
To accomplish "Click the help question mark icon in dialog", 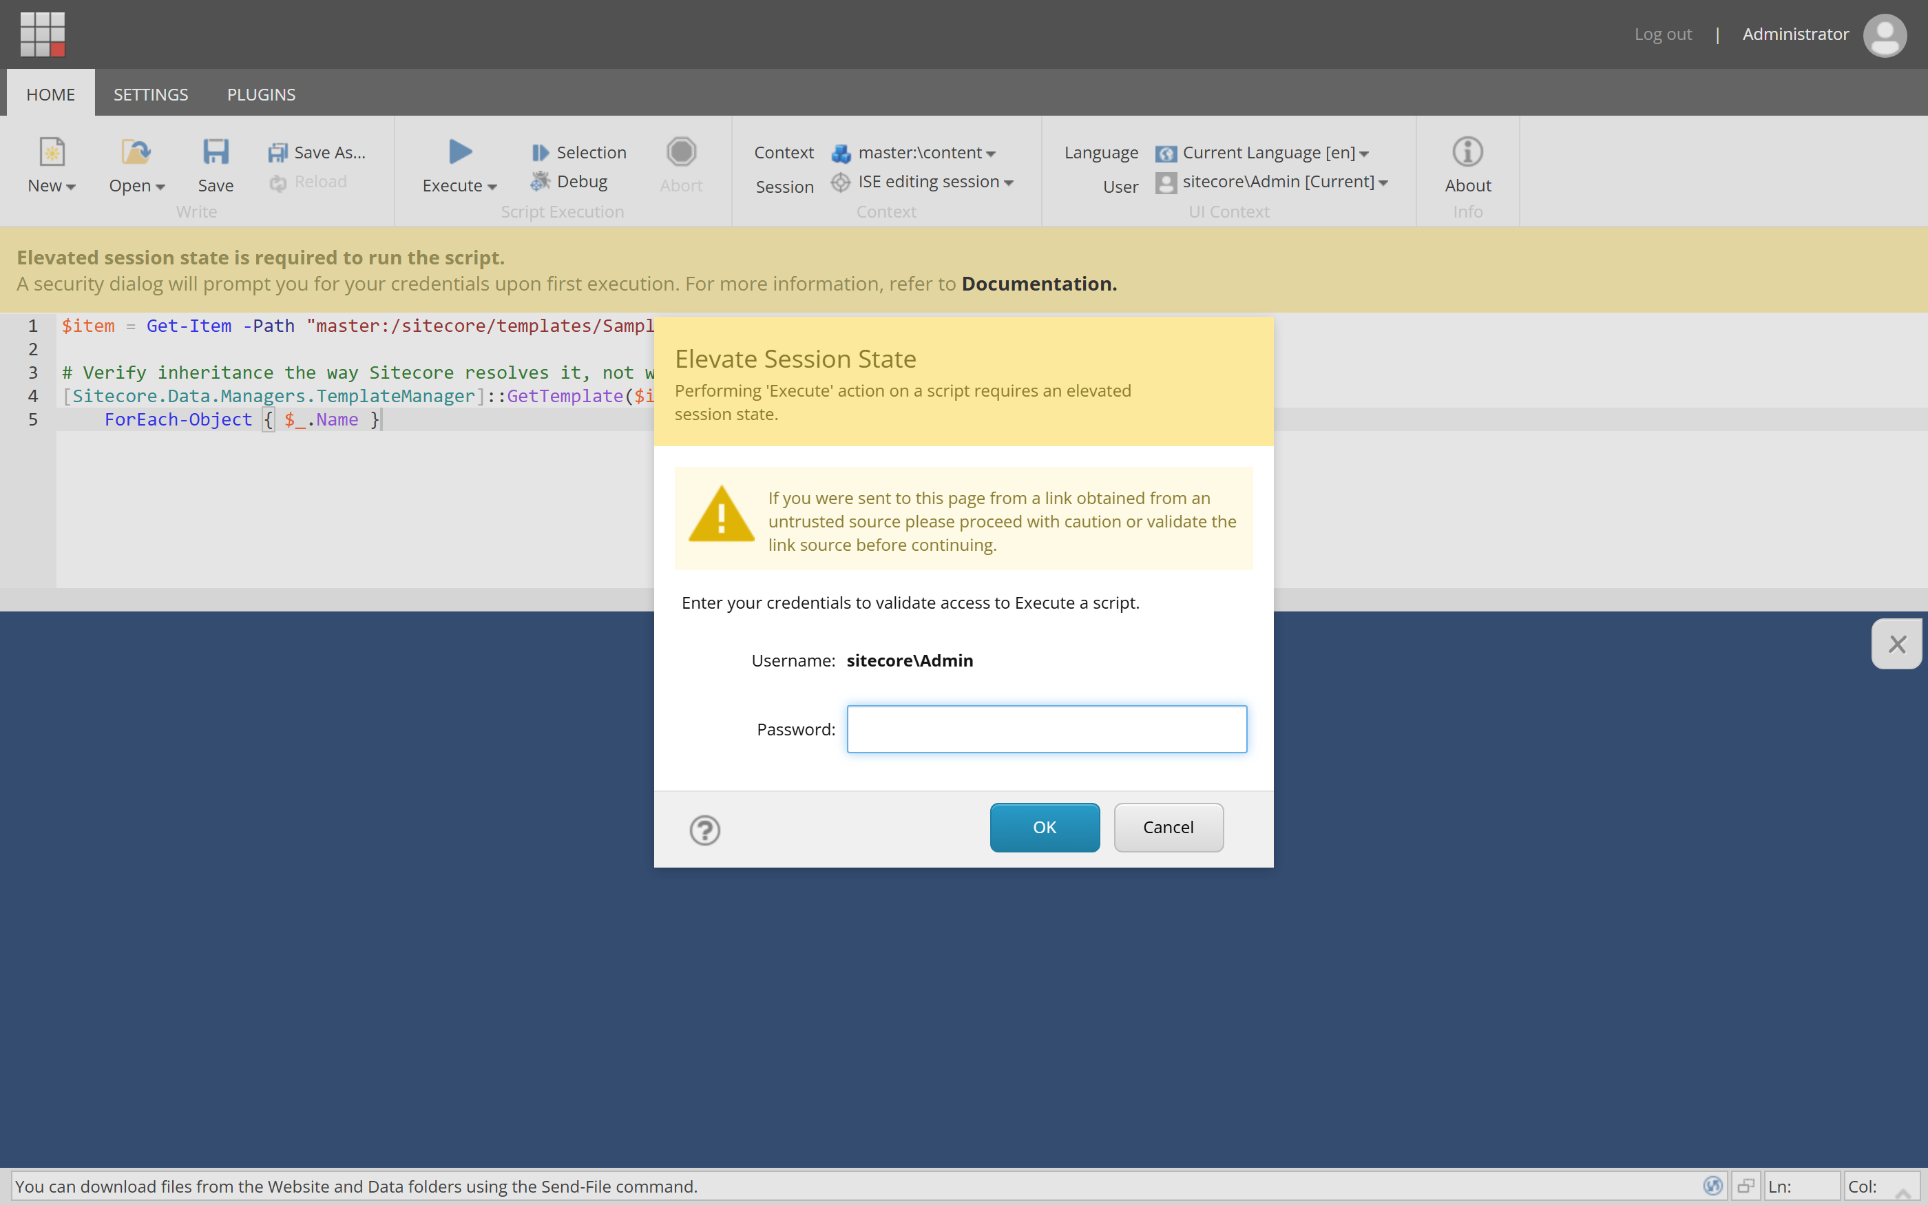I will coord(704,830).
